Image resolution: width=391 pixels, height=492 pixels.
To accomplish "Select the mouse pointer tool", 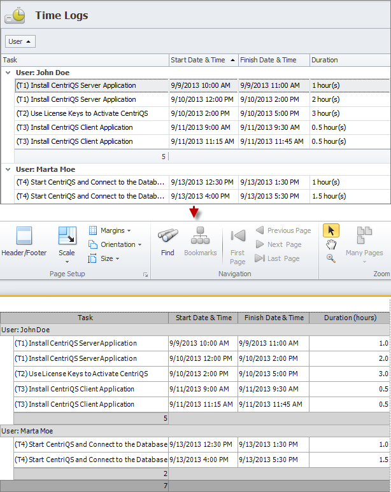I will 331,230.
